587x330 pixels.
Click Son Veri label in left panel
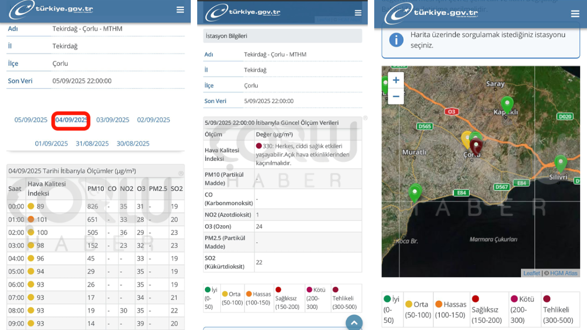pos(20,81)
